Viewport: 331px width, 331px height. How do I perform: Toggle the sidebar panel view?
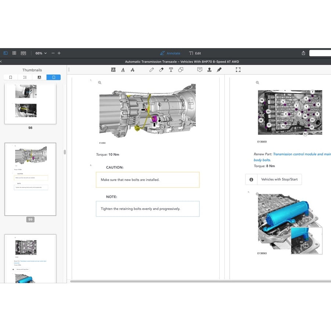pyautogui.click(x=5, y=53)
